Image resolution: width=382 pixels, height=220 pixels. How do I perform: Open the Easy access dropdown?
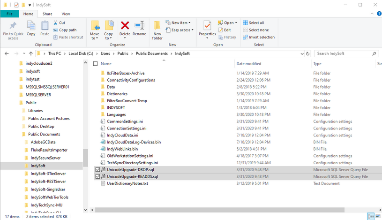(181, 30)
